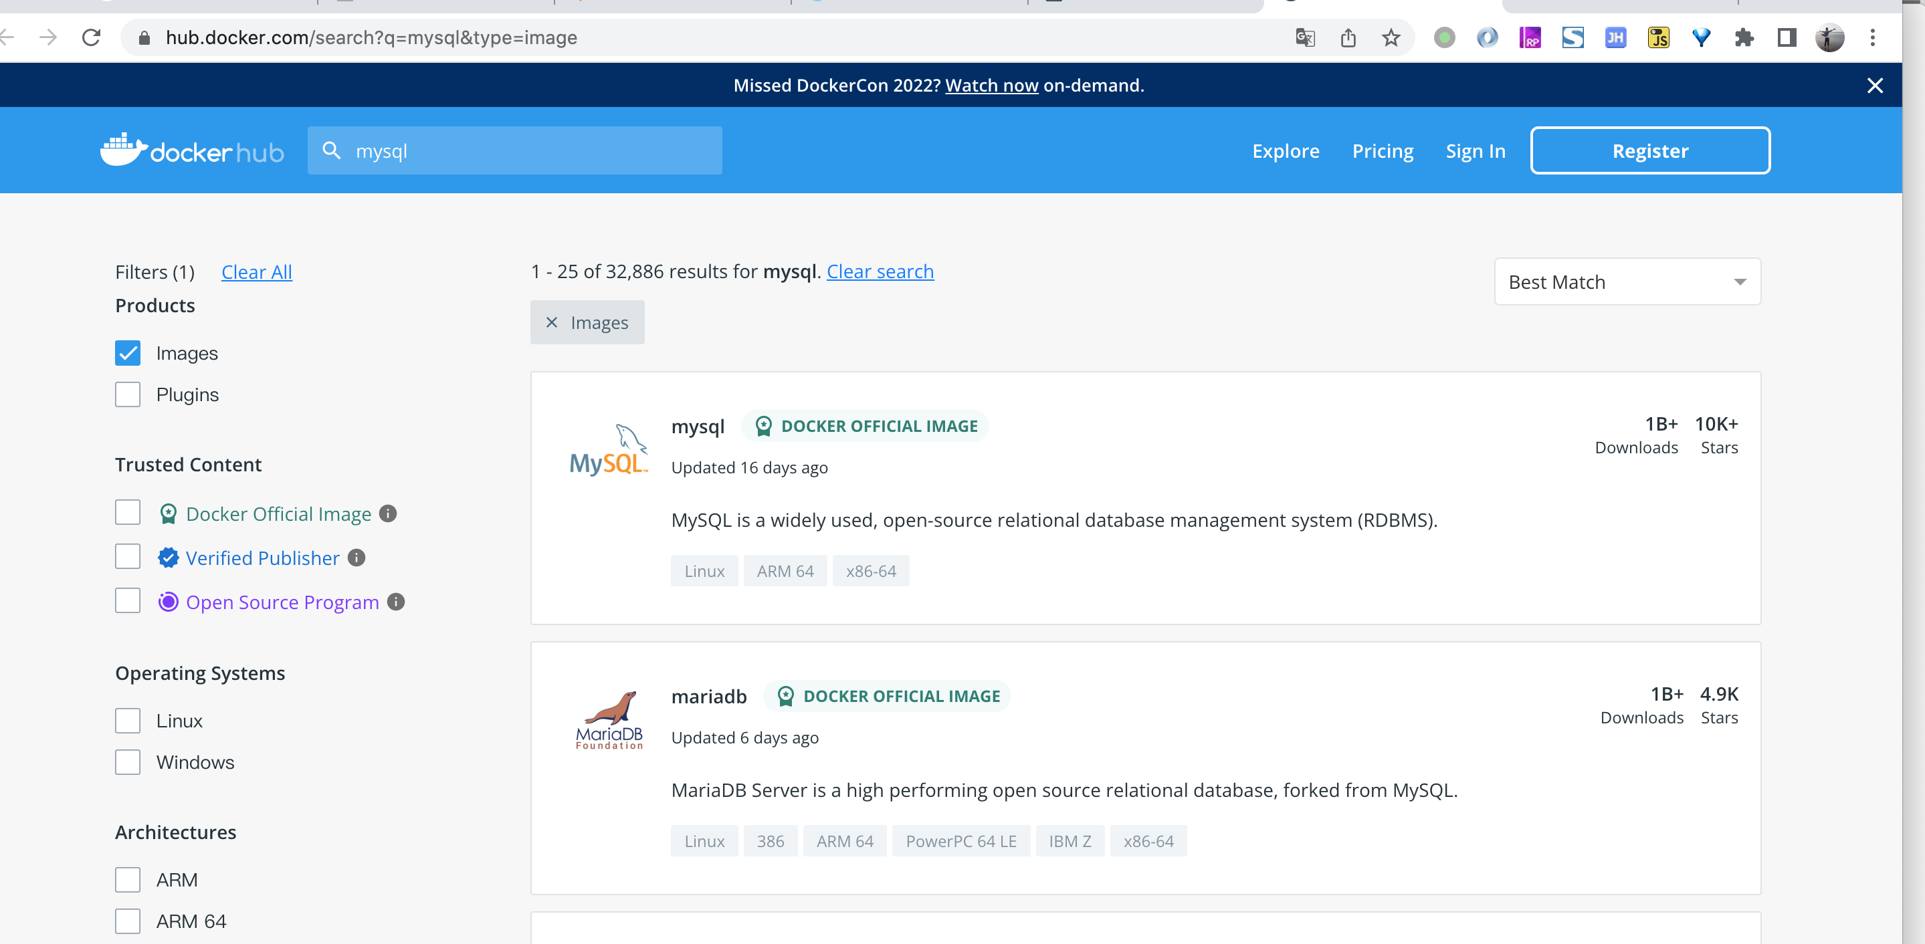The width and height of the screenshot is (1925, 944).
Task: Check the Windows operating system checkbox
Action: pos(128,763)
